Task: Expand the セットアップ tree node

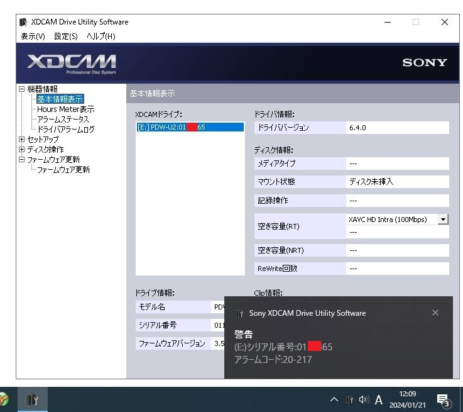Action: [21, 139]
